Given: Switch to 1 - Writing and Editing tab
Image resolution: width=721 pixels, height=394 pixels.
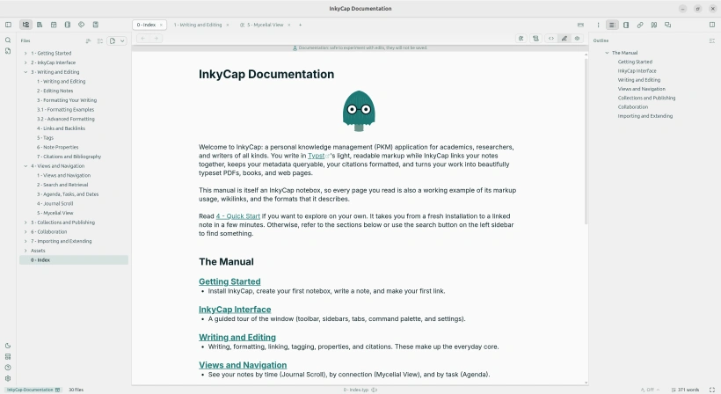Looking at the screenshot, I should [x=198, y=25].
